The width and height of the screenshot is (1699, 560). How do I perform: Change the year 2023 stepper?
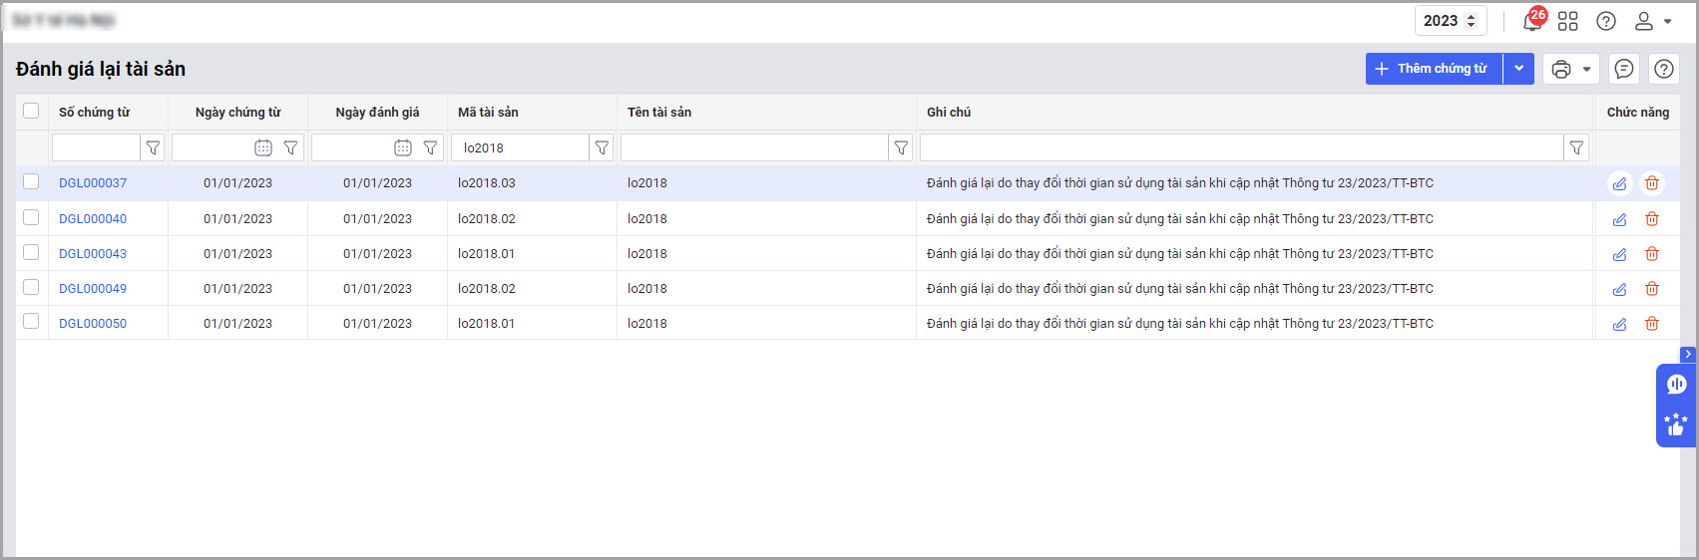[1471, 21]
